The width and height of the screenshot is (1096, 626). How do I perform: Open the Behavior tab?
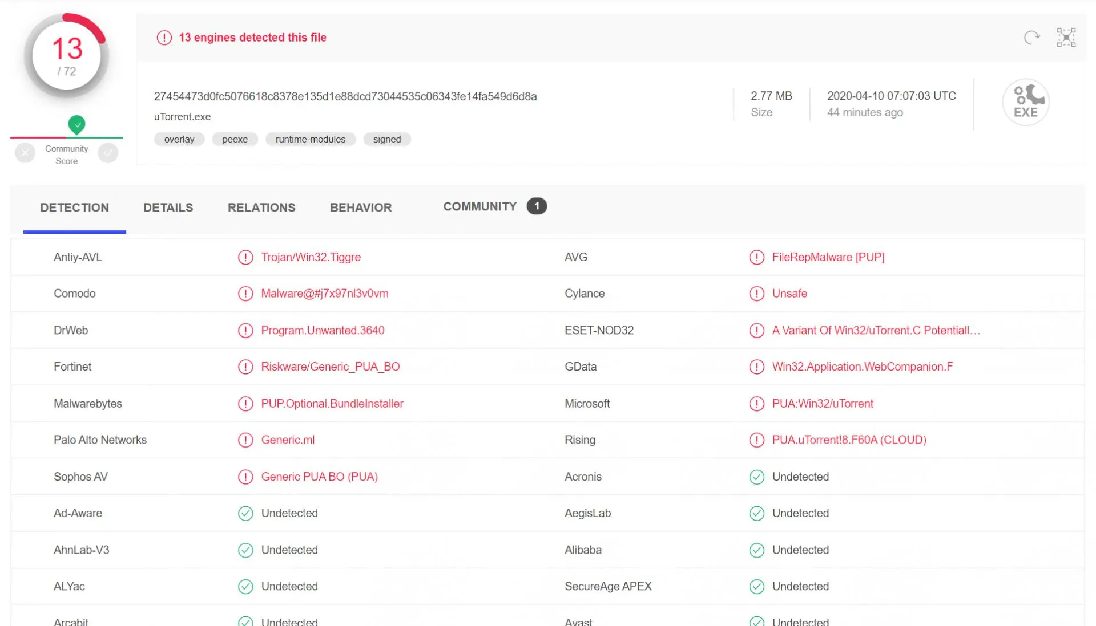click(x=361, y=208)
